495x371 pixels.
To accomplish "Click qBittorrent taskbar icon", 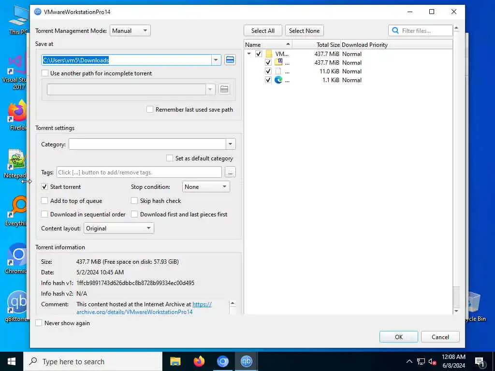I will pyautogui.click(x=246, y=361).
